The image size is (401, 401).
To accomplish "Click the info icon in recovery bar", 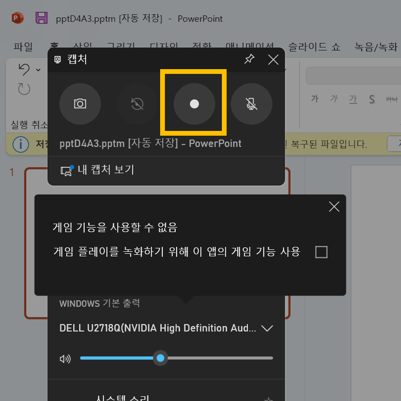I will tap(21, 144).
